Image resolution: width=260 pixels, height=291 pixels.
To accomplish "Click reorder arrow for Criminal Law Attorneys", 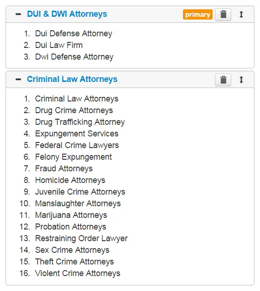I will 241,80.
